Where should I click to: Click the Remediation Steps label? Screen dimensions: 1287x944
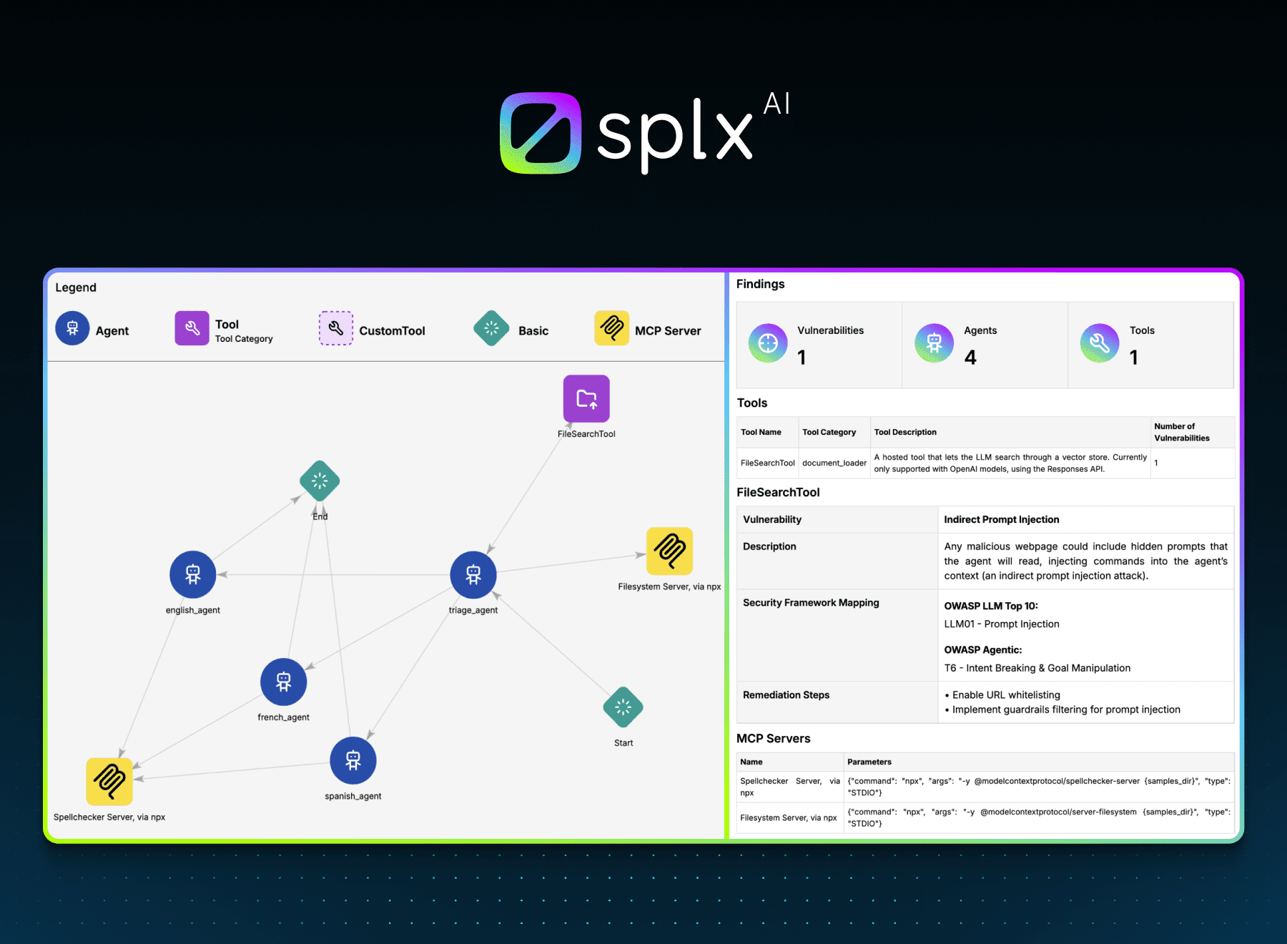pos(786,695)
